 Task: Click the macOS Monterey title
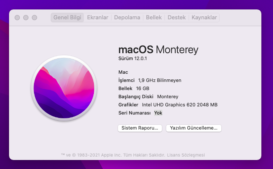pos(158,50)
